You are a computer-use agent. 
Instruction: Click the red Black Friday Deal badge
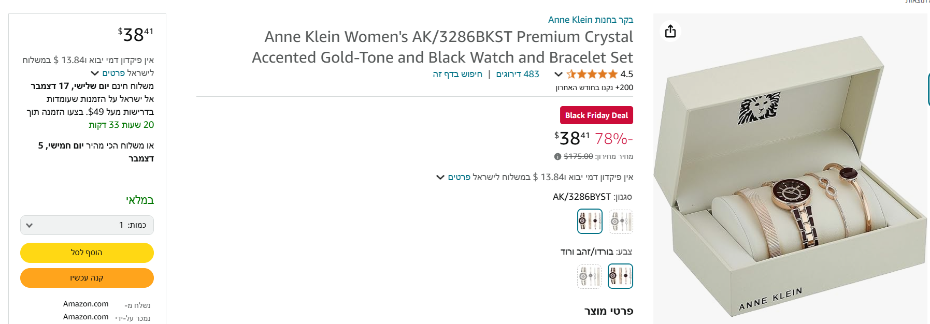[x=596, y=115]
